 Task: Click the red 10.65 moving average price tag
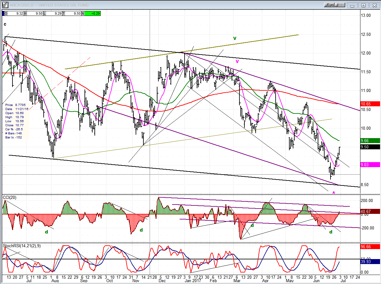(370, 104)
